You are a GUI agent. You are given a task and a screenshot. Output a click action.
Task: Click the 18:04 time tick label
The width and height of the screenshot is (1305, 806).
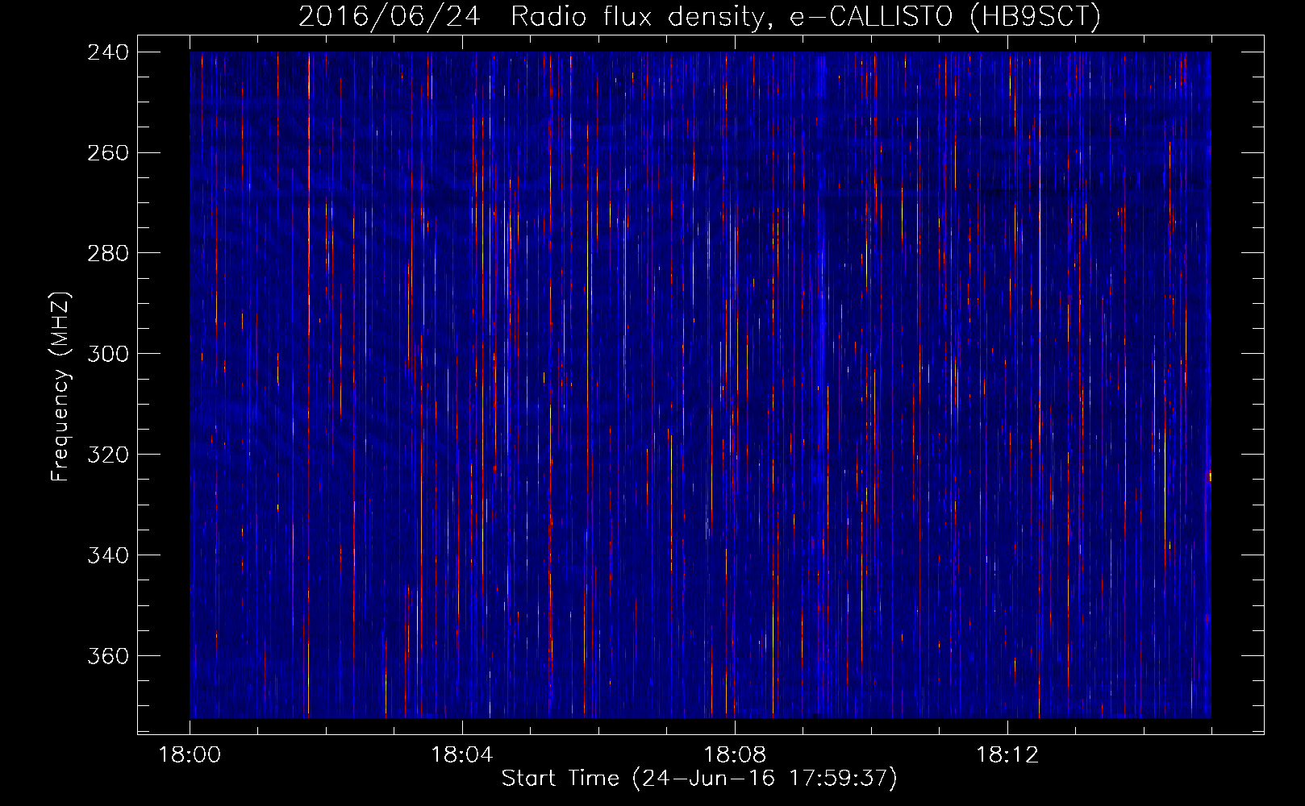(x=462, y=755)
